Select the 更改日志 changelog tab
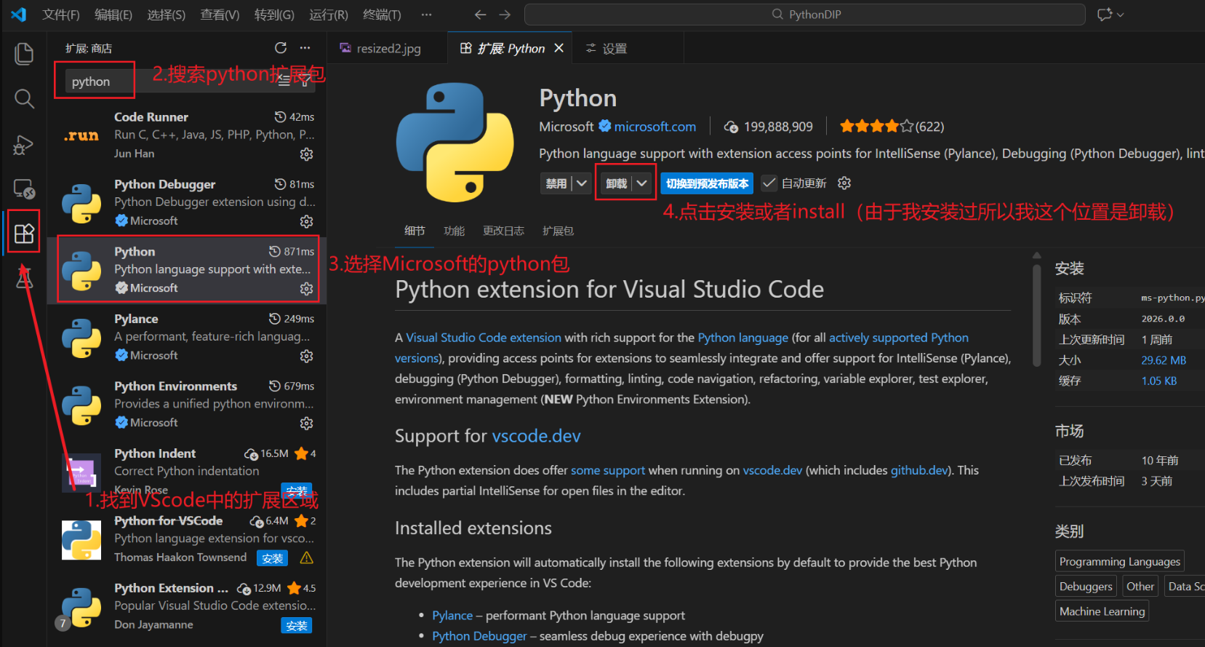Screen dimensions: 1205x647 [x=503, y=231]
